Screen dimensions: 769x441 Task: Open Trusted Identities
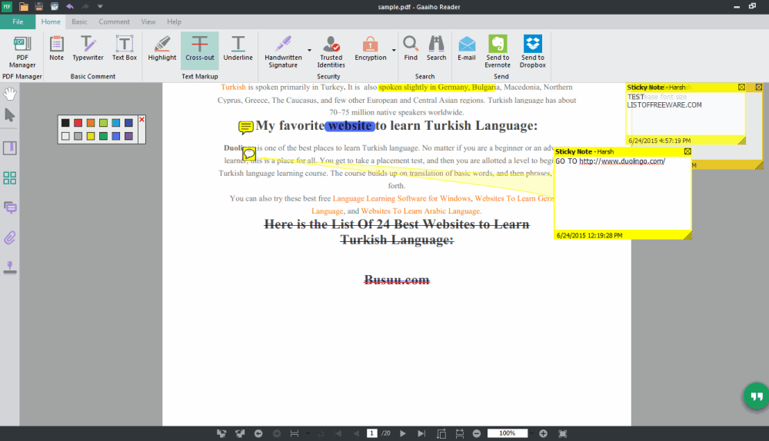click(331, 51)
